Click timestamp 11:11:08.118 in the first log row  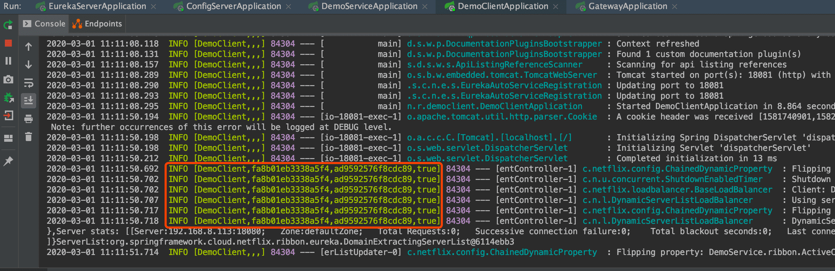pyautogui.click(x=129, y=44)
